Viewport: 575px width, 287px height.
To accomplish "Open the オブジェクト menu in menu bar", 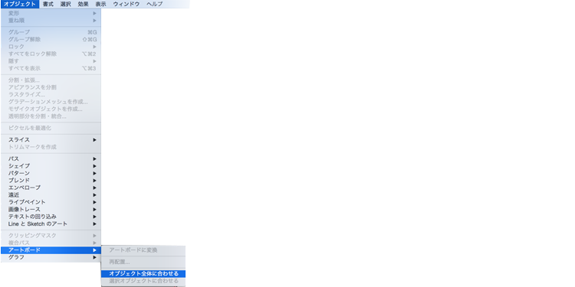I will pyautogui.click(x=19, y=4).
